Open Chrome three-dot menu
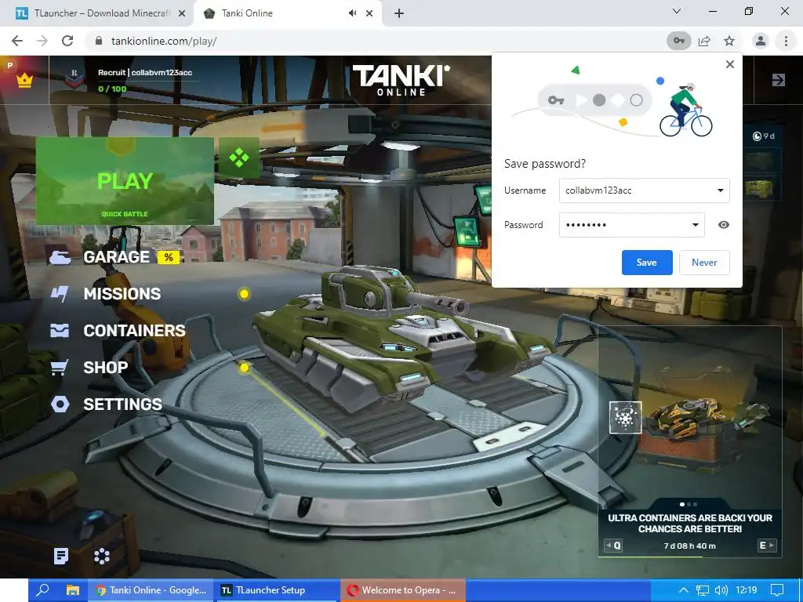 [786, 41]
